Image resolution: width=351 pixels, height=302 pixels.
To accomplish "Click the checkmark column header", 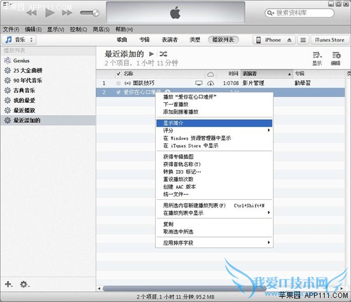I will coord(119,74).
